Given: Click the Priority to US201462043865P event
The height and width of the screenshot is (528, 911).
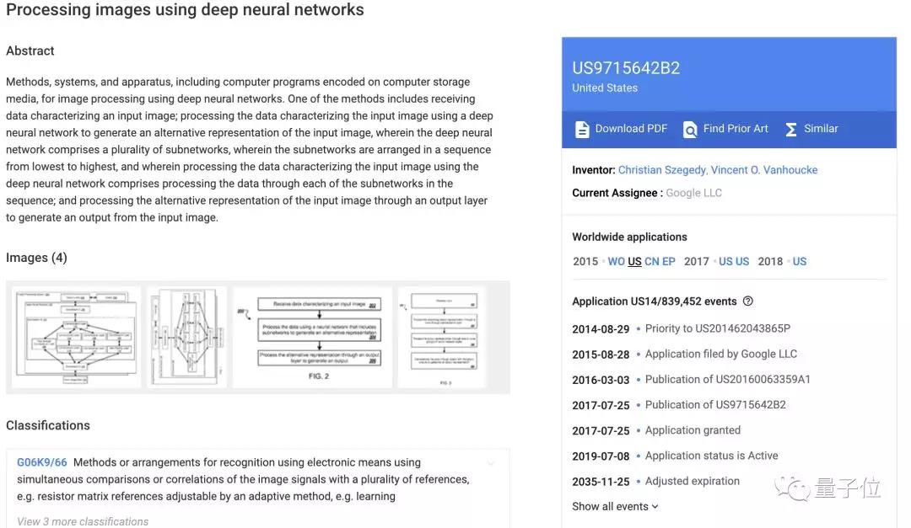Looking at the screenshot, I should 718,328.
